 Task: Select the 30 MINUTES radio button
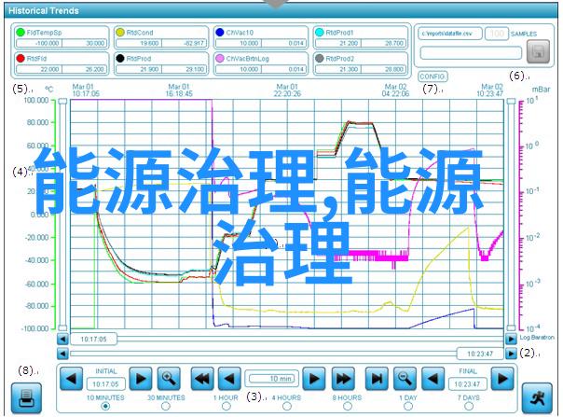[x=166, y=406]
